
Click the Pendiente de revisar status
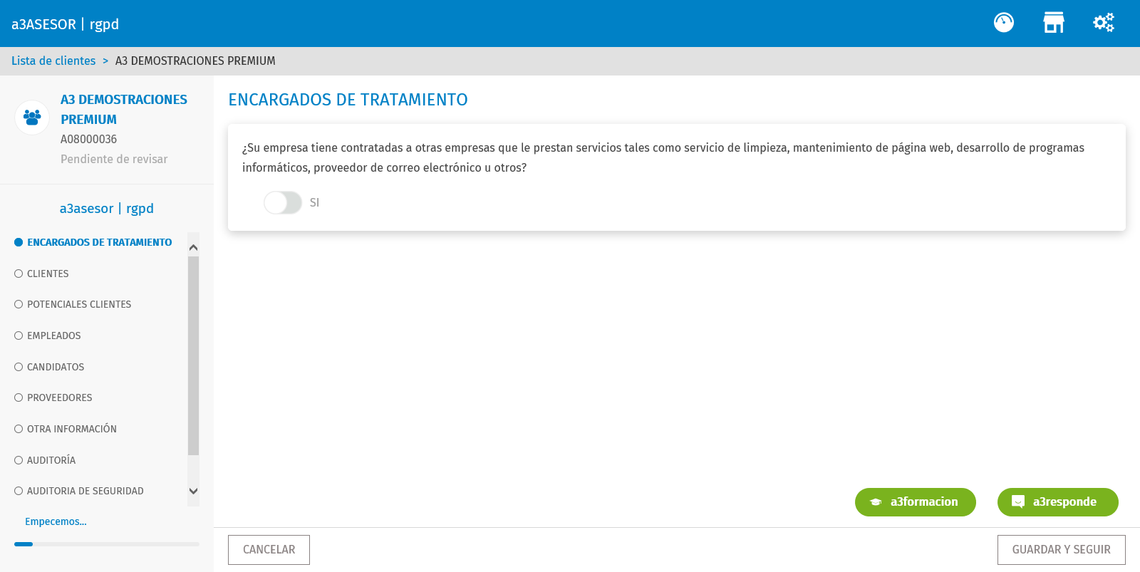tap(114, 160)
